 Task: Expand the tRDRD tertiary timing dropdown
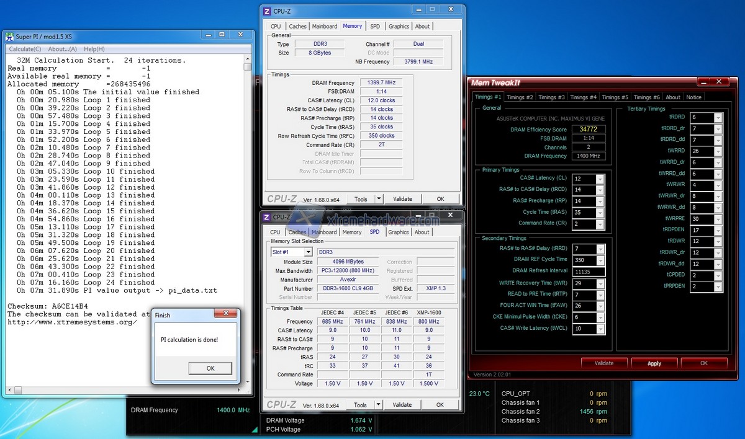tap(718, 117)
